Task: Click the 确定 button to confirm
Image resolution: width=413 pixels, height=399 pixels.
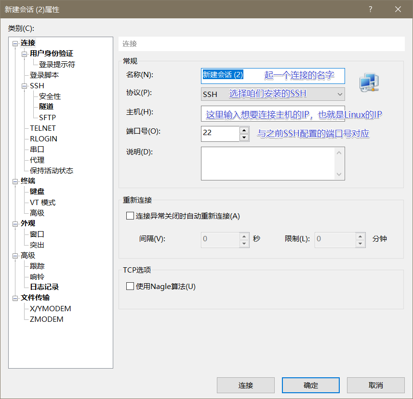Action: (x=310, y=385)
